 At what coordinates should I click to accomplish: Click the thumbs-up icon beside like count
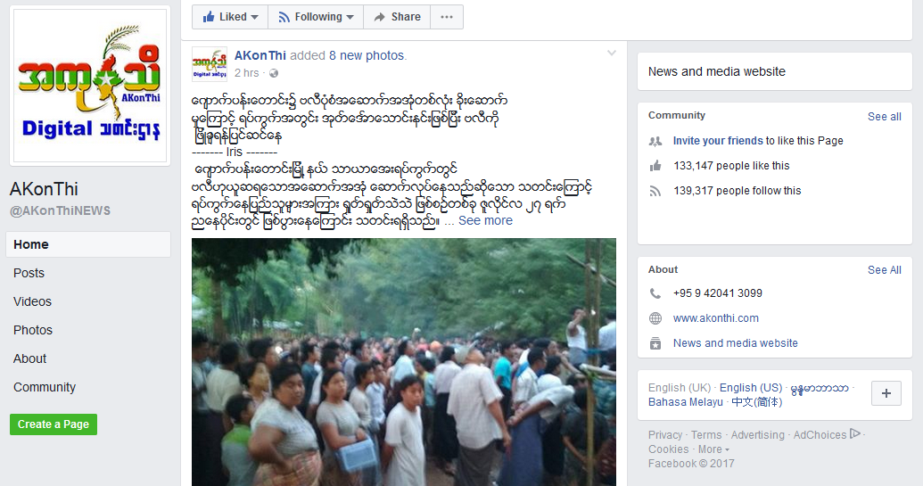pos(655,166)
